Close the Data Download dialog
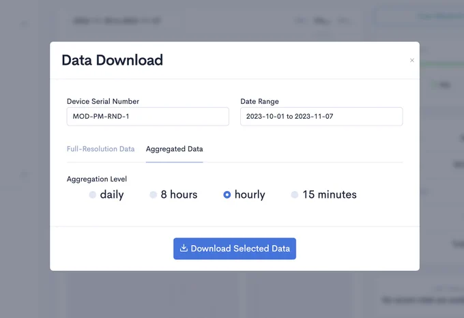This screenshot has height=318, width=464. pos(412,60)
